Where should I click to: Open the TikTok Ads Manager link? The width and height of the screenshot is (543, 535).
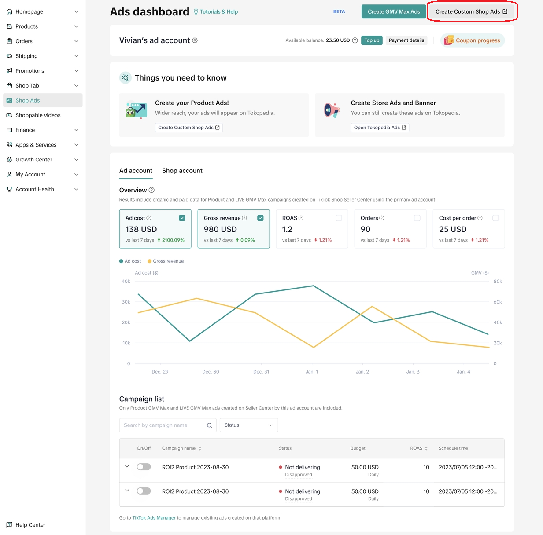tap(154, 518)
